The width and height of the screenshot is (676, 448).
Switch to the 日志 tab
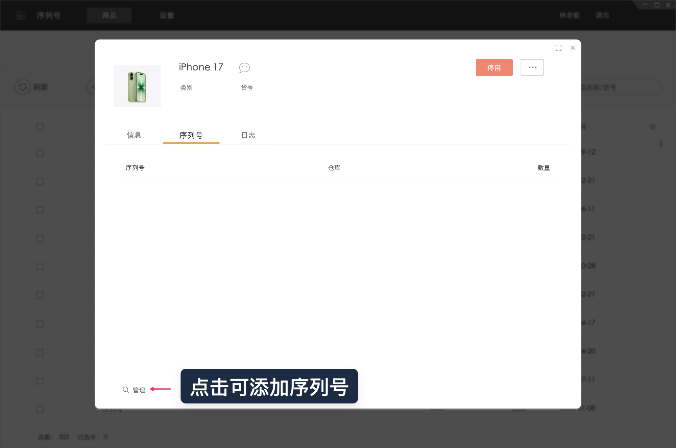248,135
